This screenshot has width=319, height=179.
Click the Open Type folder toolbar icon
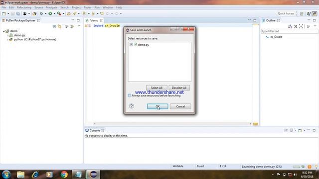click(69, 13)
